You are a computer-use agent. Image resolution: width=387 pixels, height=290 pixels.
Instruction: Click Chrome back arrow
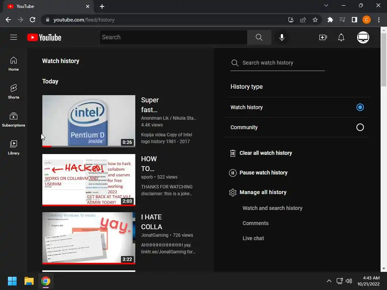click(x=8, y=20)
